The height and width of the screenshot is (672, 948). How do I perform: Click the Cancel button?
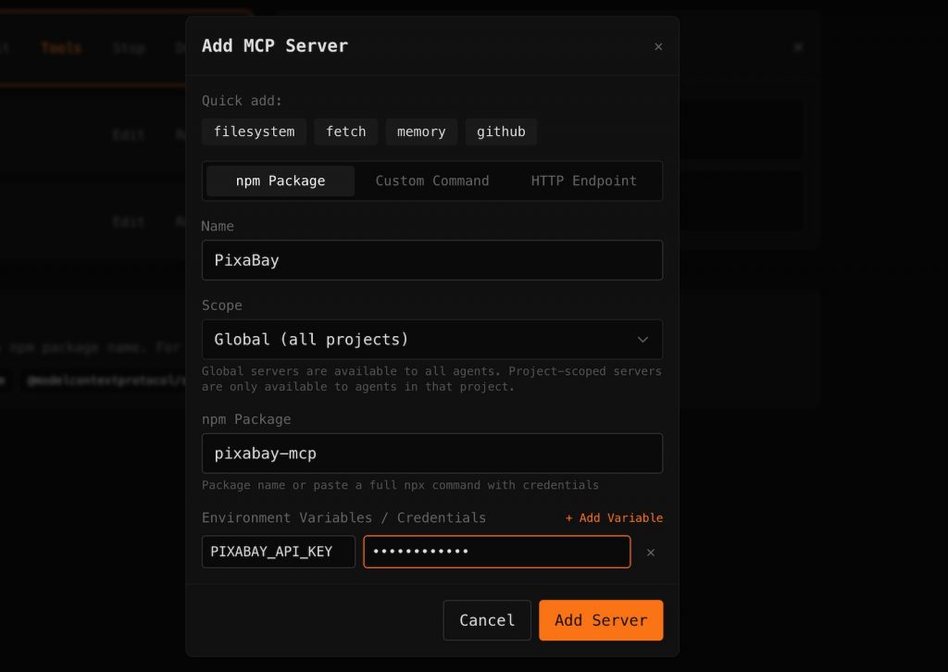click(487, 620)
